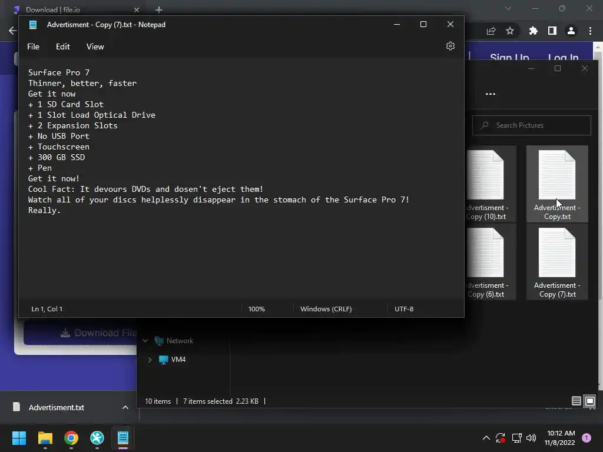The height and width of the screenshot is (452, 603).
Task: Toggle Chrome side panel icon
Action: pos(552,31)
